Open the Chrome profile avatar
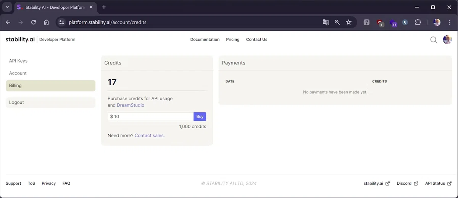 437,22
